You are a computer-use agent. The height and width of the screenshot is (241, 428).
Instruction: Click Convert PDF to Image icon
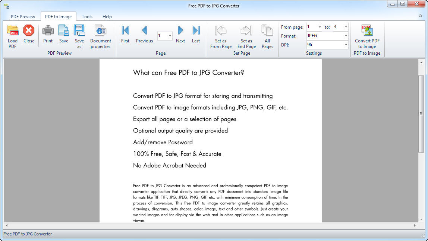[x=367, y=30]
